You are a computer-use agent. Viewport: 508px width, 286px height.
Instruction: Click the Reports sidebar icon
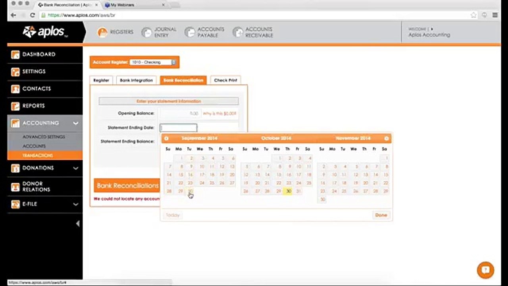pos(15,106)
